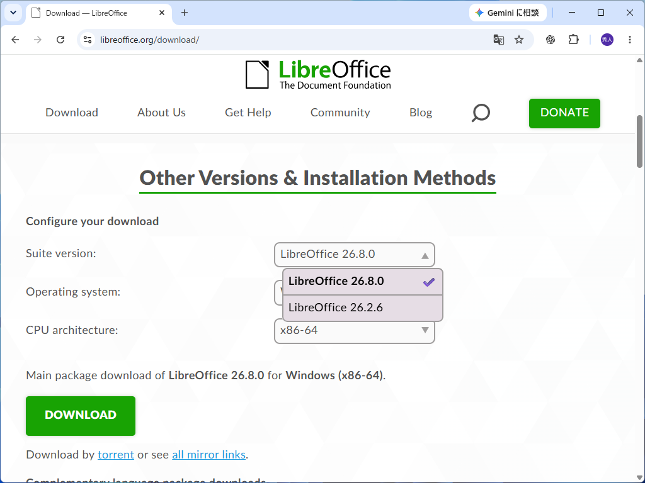Bookmark this page with the star icon
This screenshot has width=645, height=483.
coord(519,40)
